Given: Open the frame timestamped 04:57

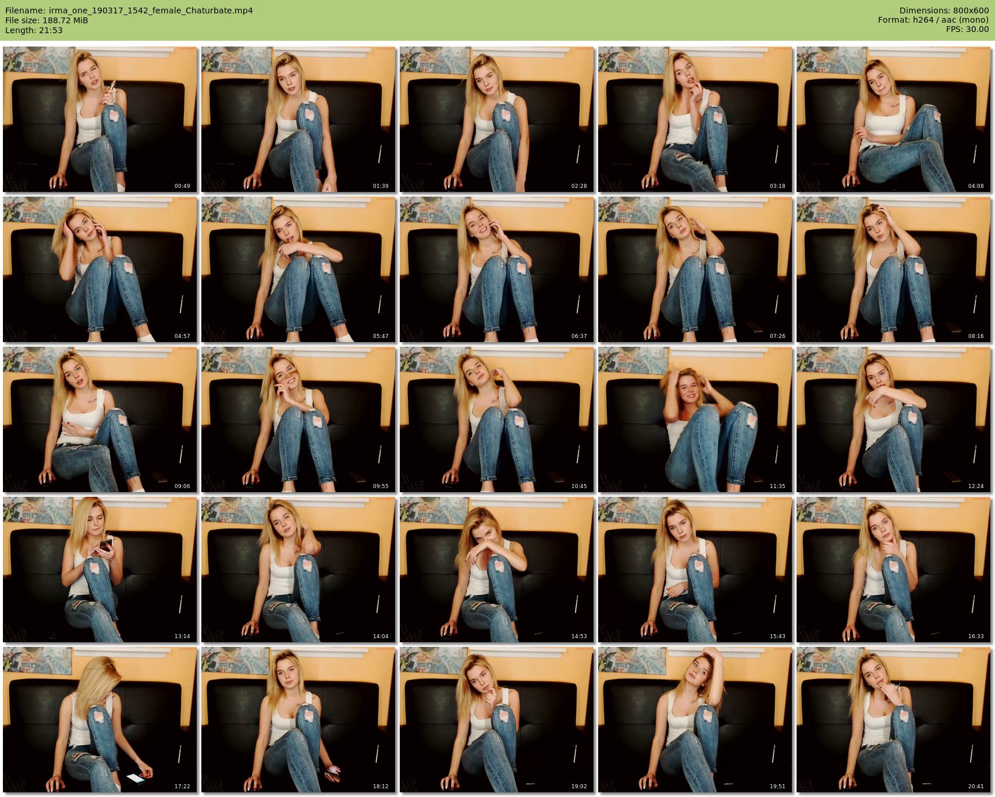Looking at the screenshot, I should (x=99, y=269).
